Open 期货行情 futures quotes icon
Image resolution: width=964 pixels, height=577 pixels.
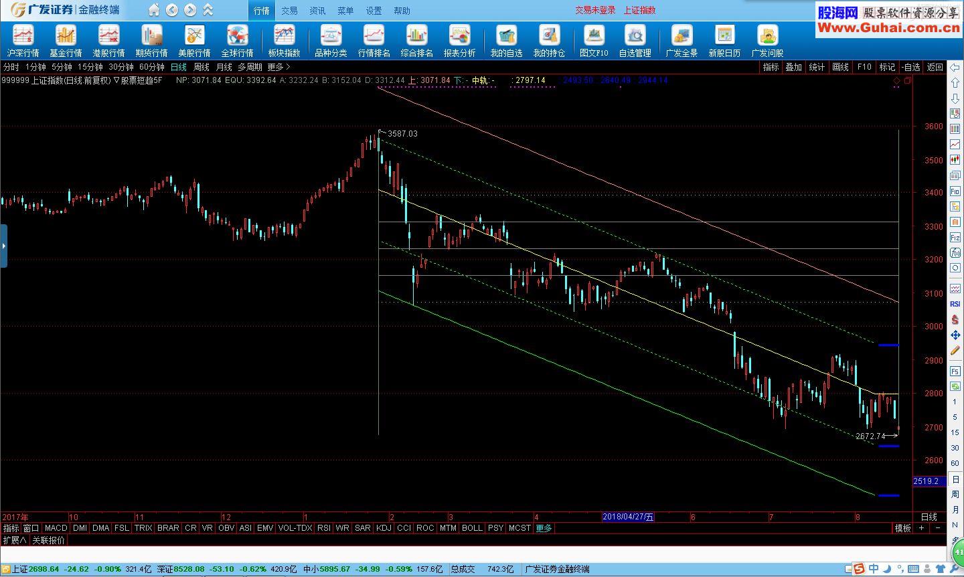click(x=151, y=41)
